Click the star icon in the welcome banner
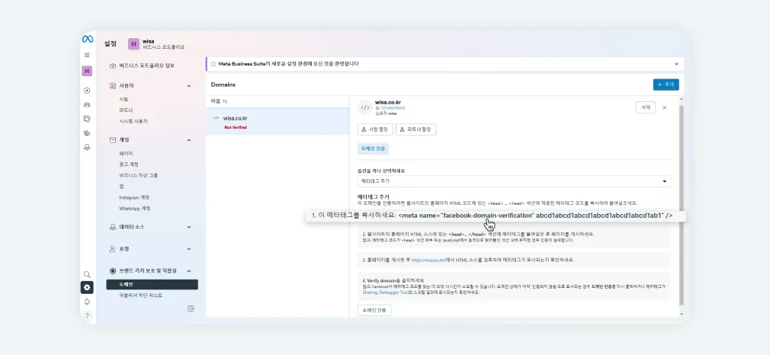 [x=213, y=64]
